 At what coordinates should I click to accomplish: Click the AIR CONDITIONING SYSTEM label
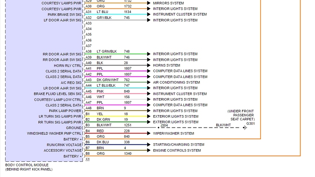[176, 83]
